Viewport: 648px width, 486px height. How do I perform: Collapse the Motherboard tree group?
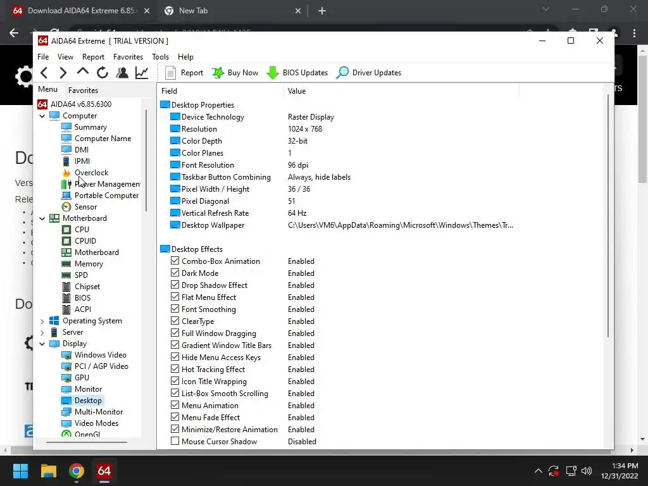(42, 218)
